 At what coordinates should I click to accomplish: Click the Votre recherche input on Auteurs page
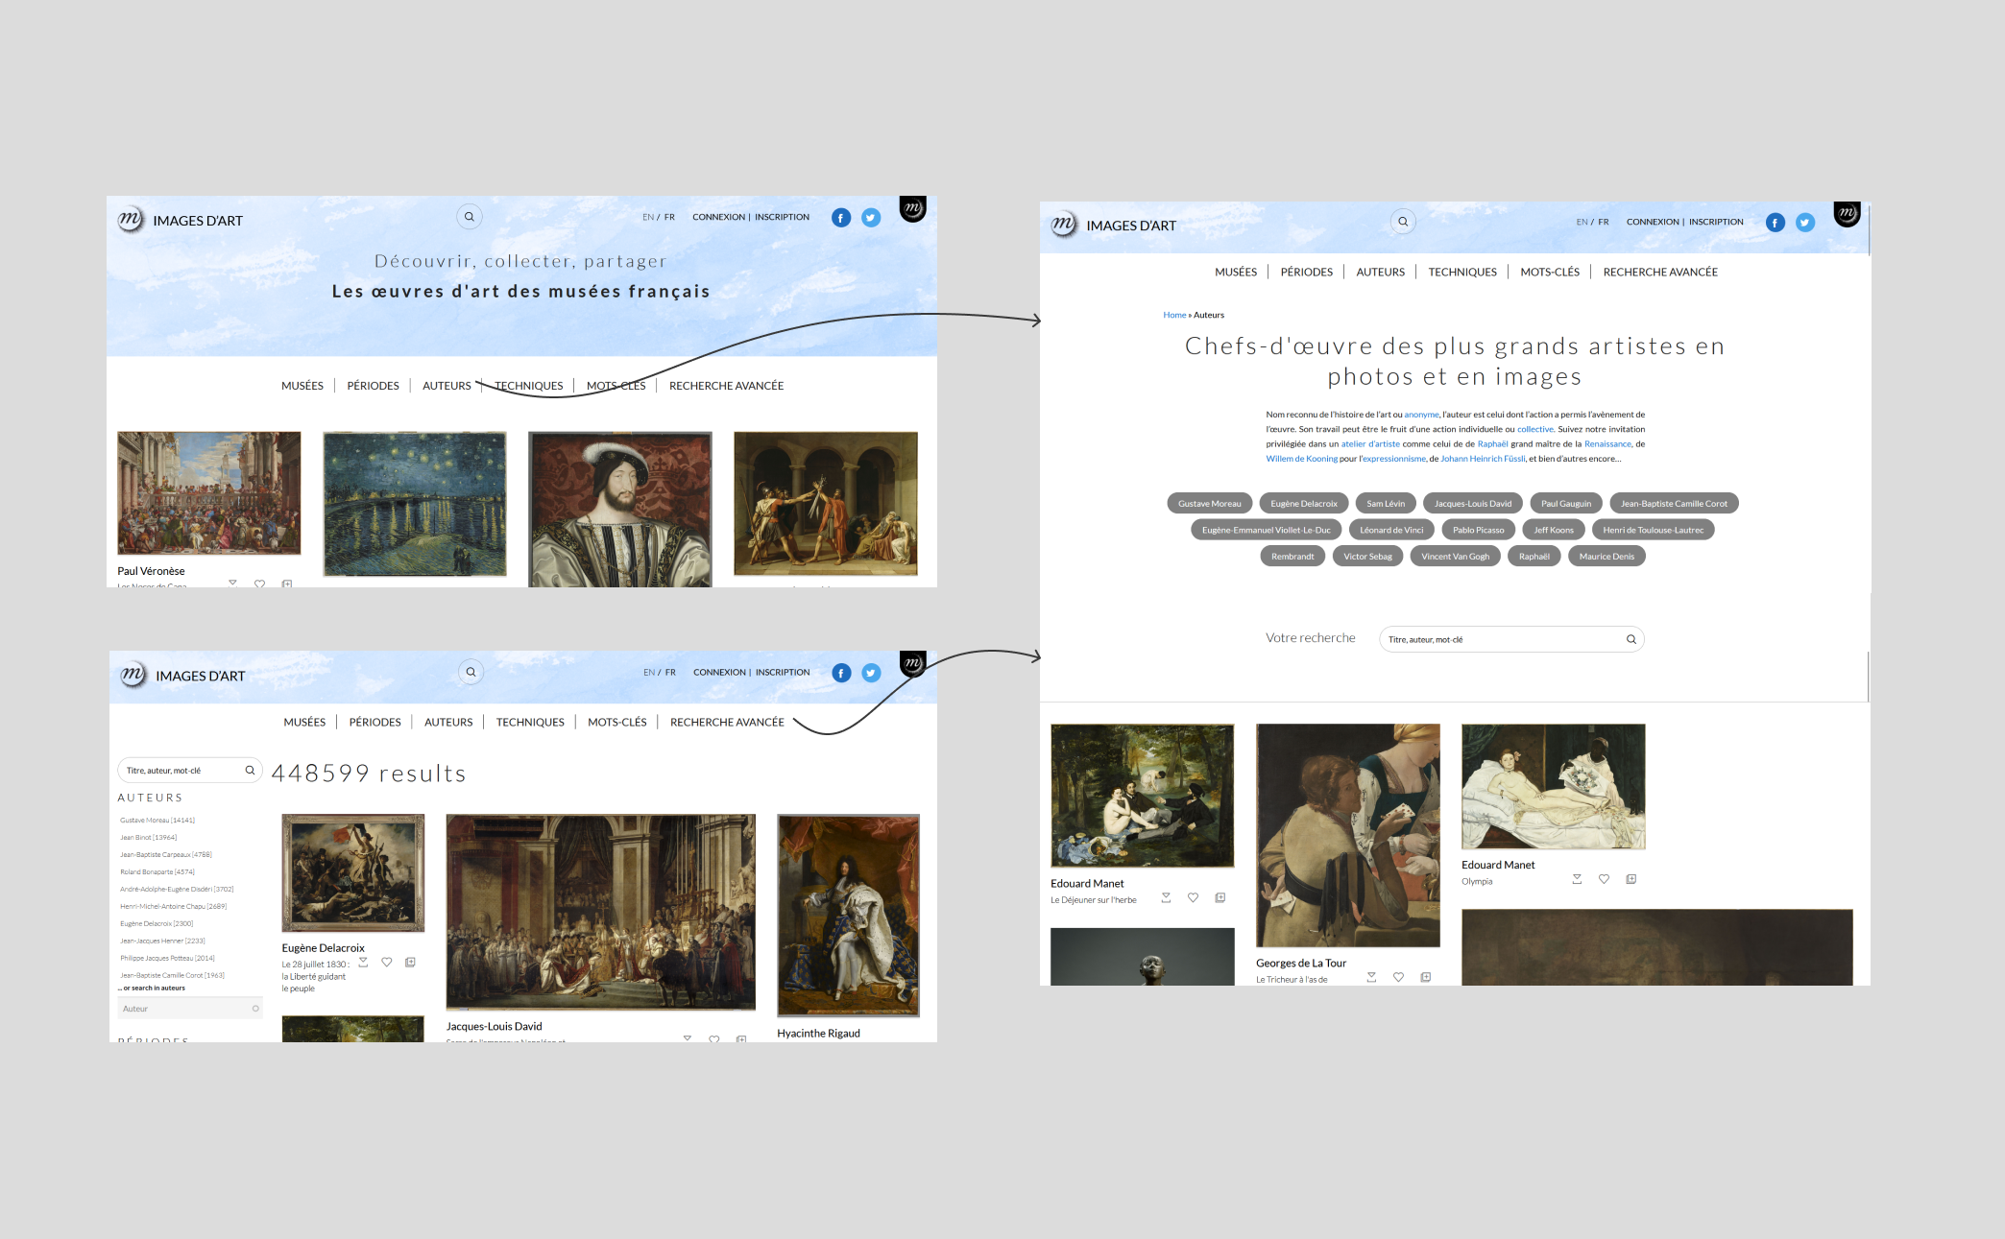pyautogui.click(x=1511, y=639)
